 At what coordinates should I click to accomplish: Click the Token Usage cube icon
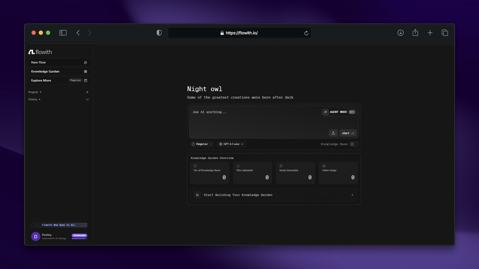pos(324,166)
